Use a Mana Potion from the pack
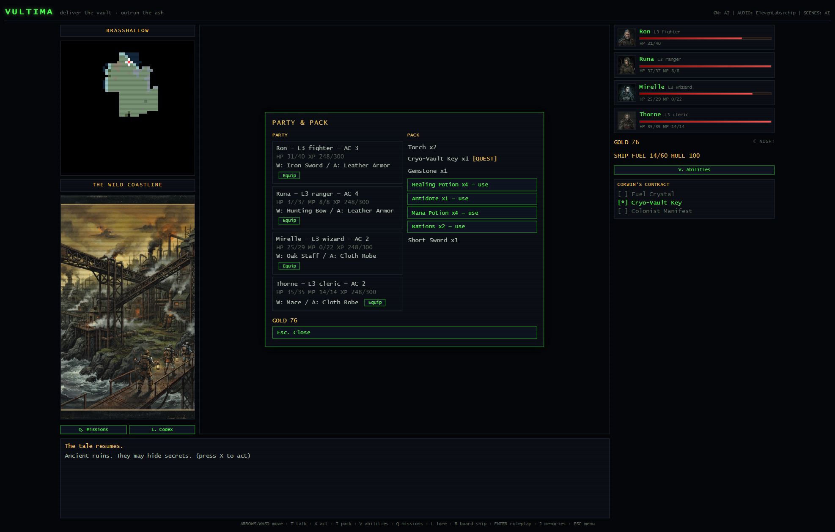This screenshot has width=835, height=532. tap(472, 213)
